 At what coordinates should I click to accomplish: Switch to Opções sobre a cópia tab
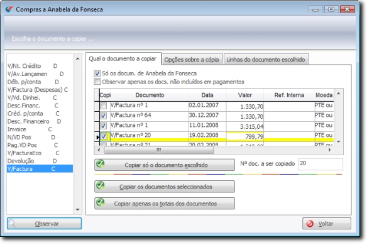tap(192, 60)
